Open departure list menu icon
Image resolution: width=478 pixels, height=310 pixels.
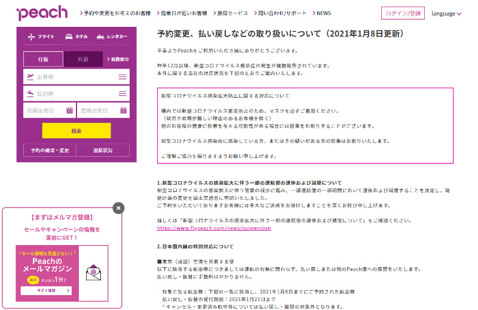(x=122, y=77)
